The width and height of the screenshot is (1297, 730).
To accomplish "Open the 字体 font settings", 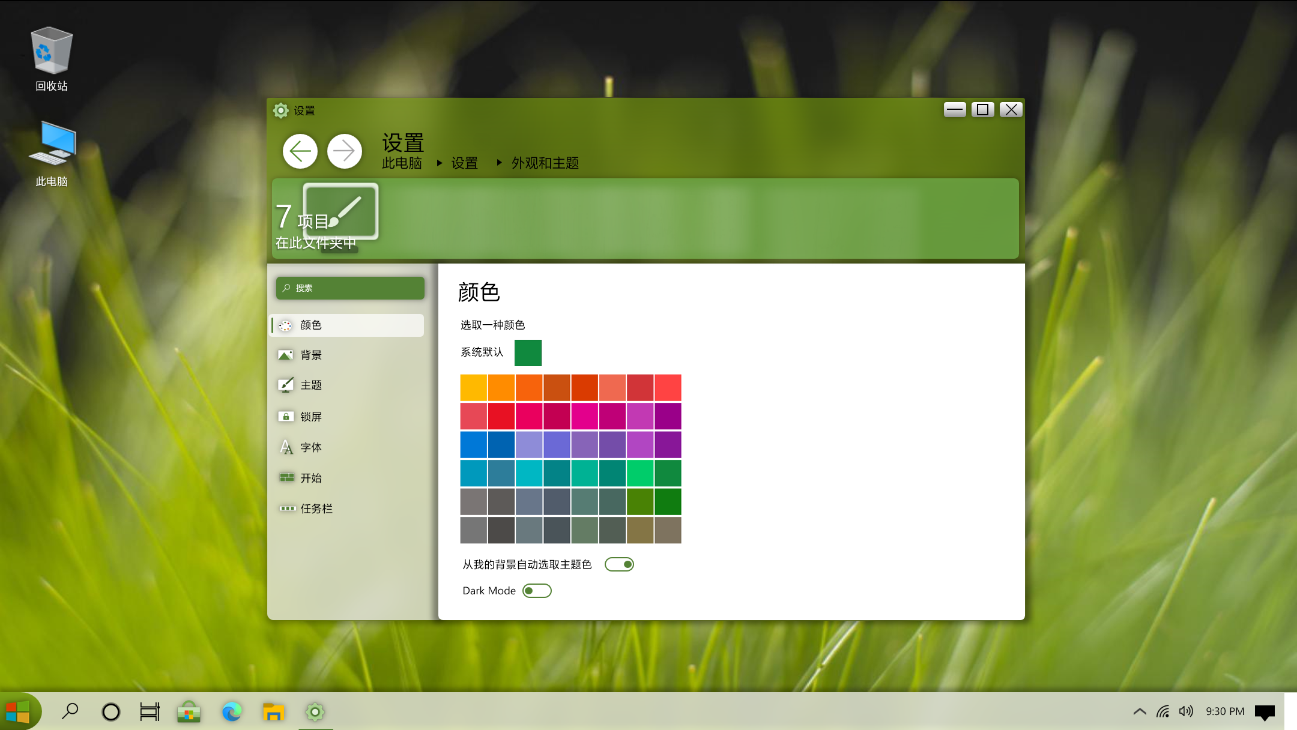I will [311, 447].
